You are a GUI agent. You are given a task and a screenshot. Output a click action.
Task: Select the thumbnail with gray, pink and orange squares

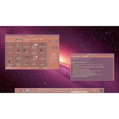(x=34, y=57)
